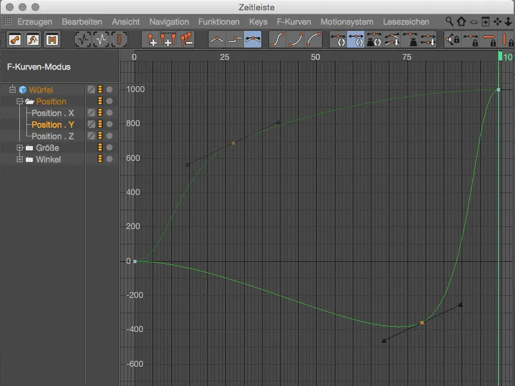Image resolution: width=515 pixels, height=386 pixels.
Task: Select the step interpolation curve icon
Action: pos(235,39)
